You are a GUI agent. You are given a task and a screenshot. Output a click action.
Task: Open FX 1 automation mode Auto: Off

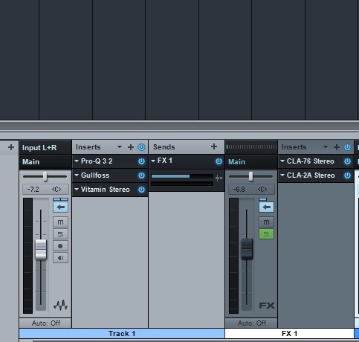(251, 323)
